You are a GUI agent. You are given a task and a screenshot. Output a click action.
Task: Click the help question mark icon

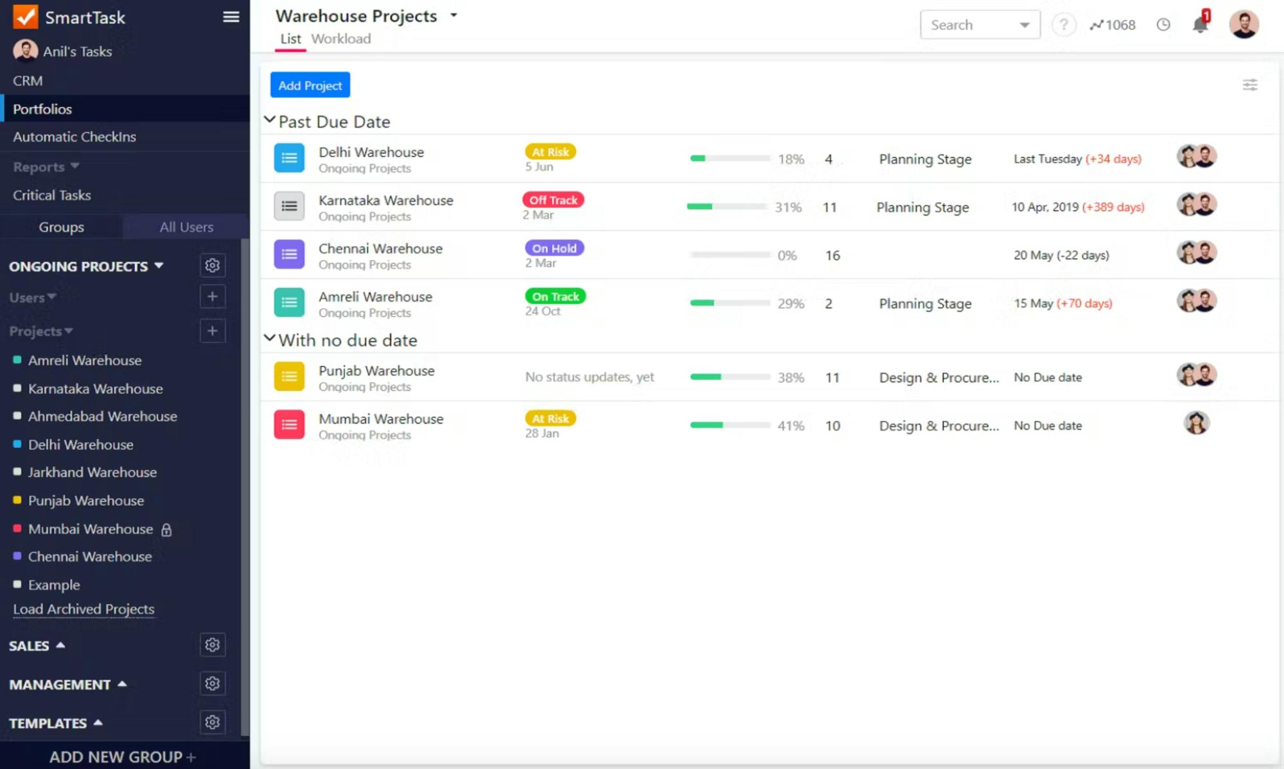tap(1064, 24)
